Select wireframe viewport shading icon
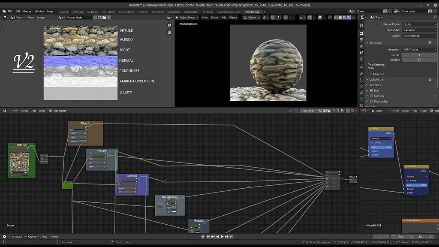The image size is (439, 247). [336, 17]
